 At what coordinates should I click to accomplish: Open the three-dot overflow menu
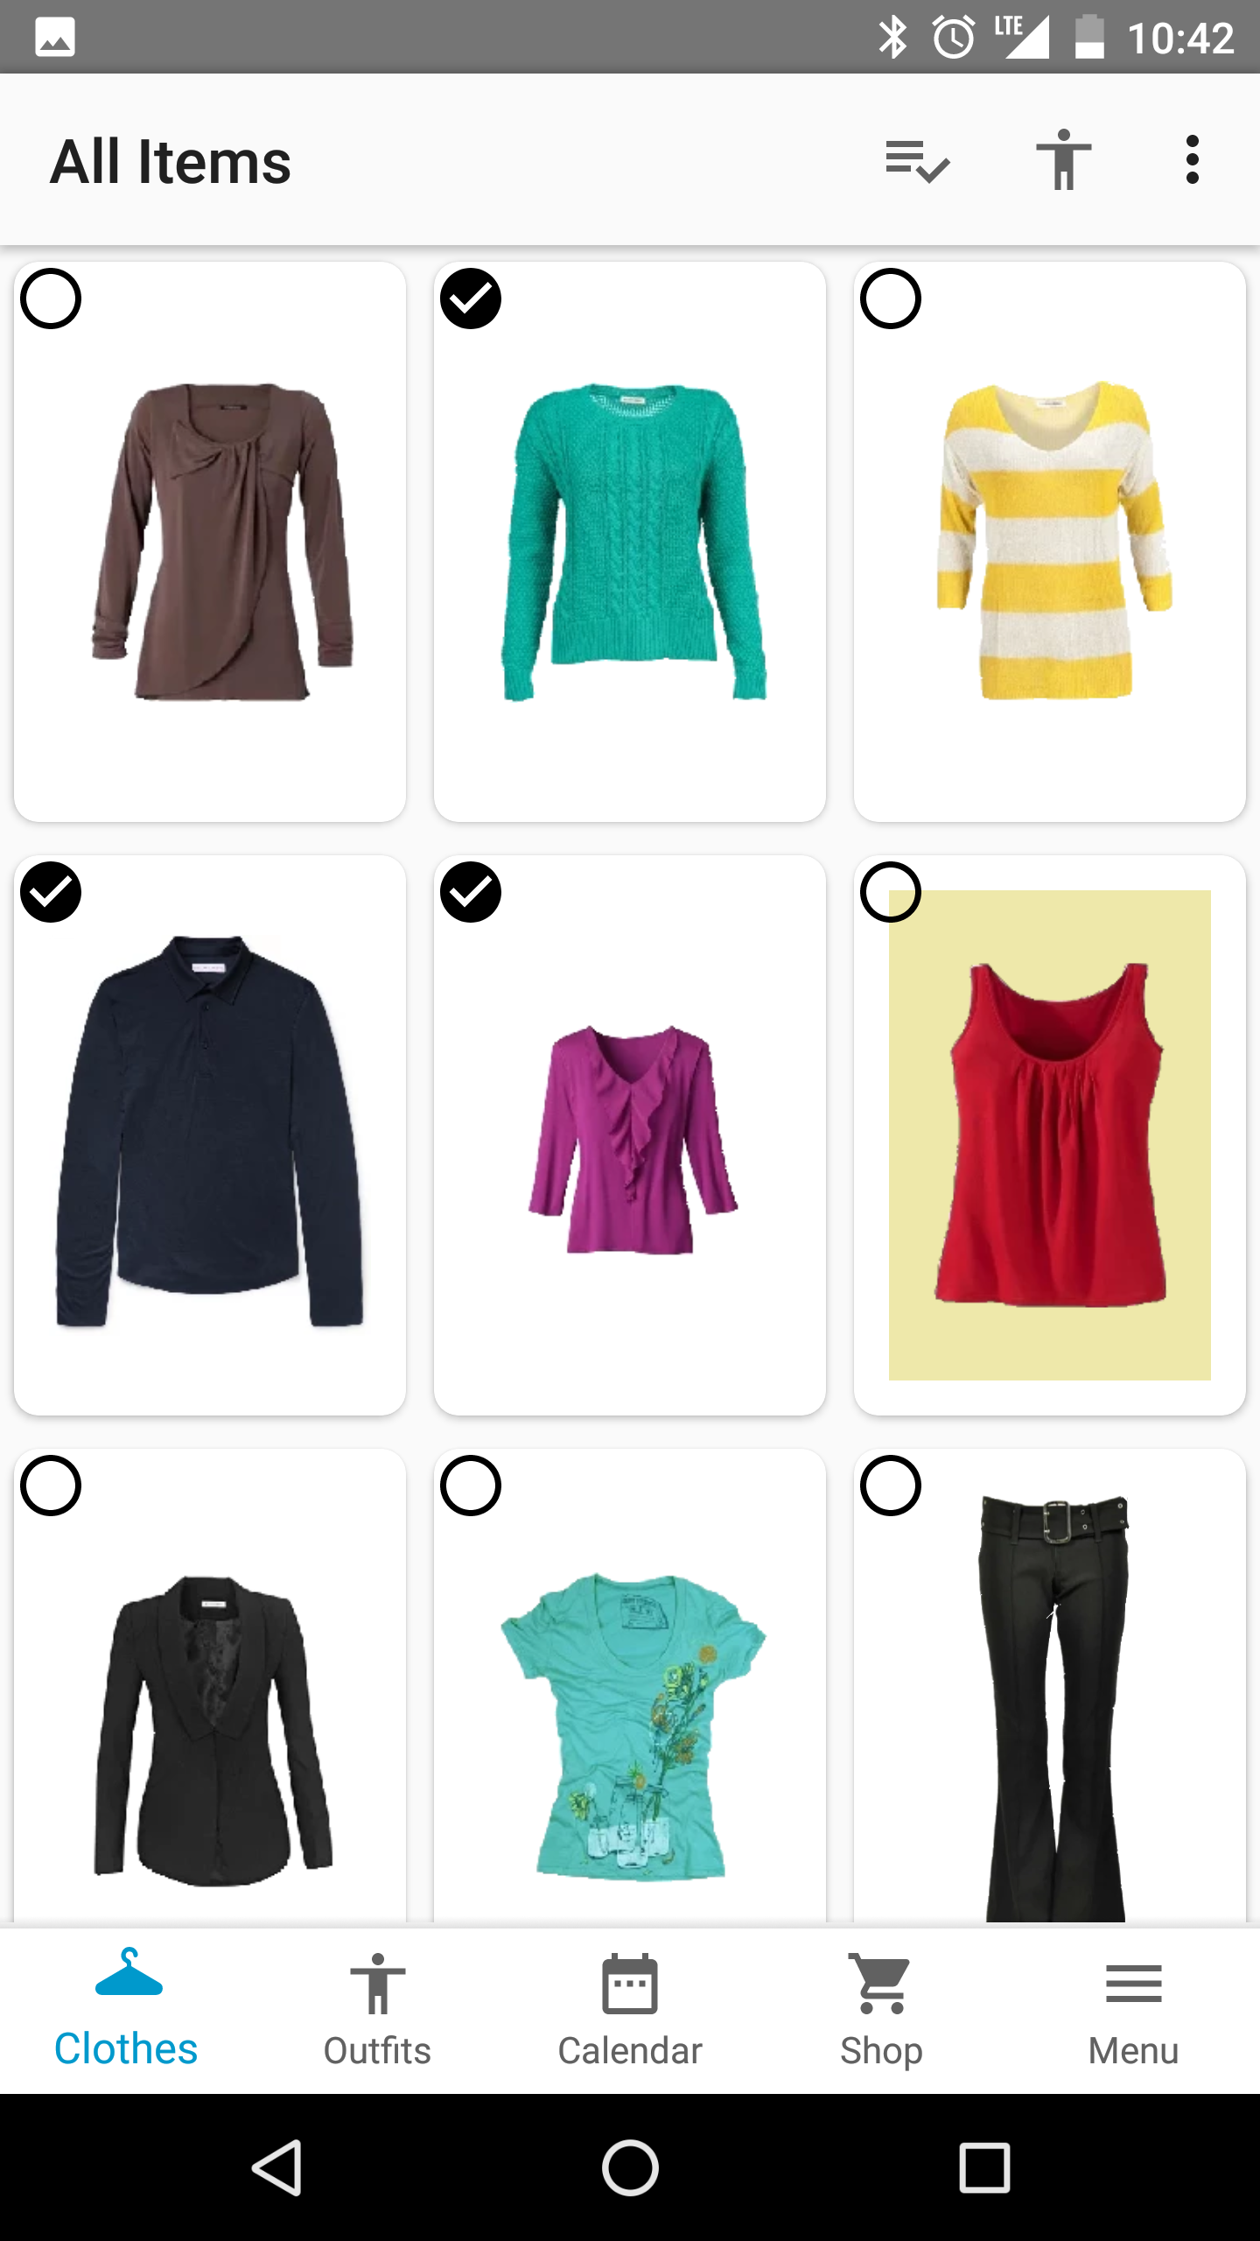point(1192,159)
